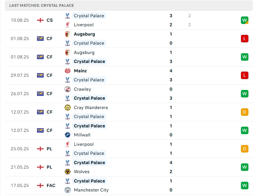Click the Liverpool crest in the 10.08.25 match
The height and width of the screenshot is (196, 257).
click(x=67, y=25)
